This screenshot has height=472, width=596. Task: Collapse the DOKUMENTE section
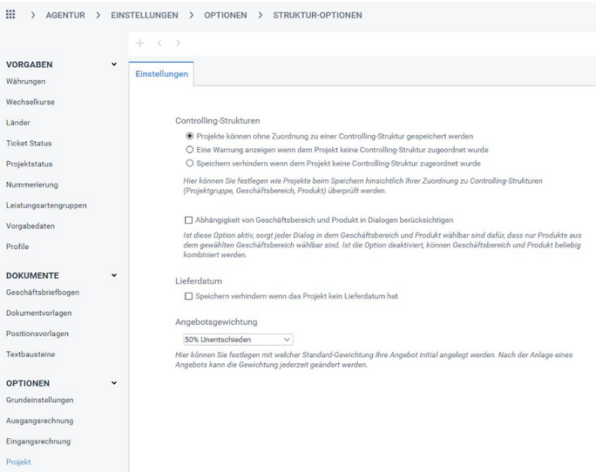[x=113, y=275]
